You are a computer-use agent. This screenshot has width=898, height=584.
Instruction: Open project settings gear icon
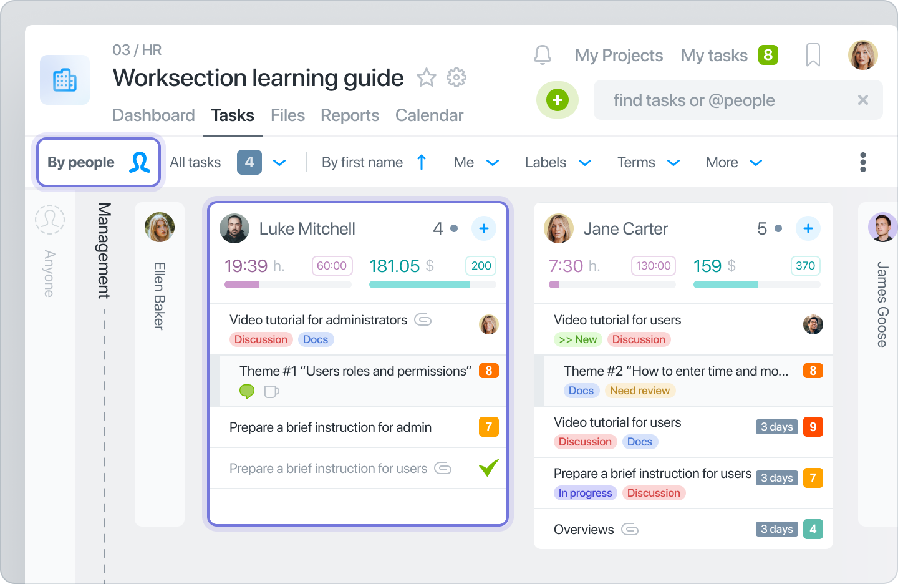[x=456, y=78]
